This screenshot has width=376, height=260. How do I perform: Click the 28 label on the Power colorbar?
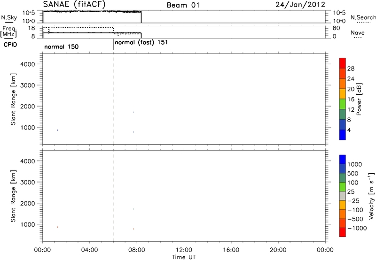[351, 69]
